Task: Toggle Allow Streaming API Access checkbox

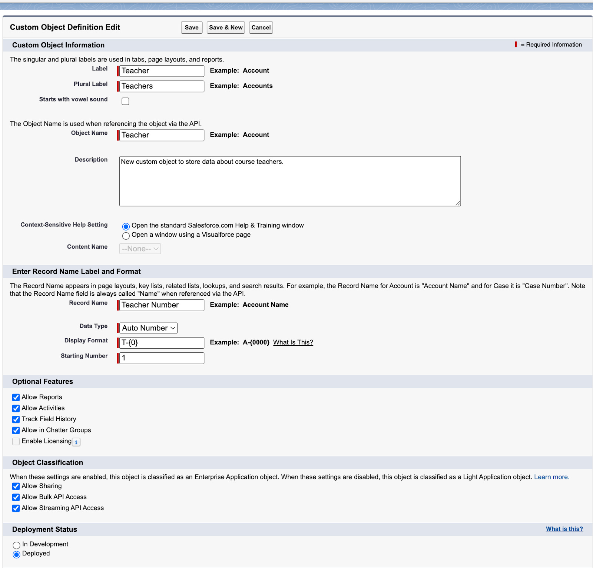Action: pos(16,508)
